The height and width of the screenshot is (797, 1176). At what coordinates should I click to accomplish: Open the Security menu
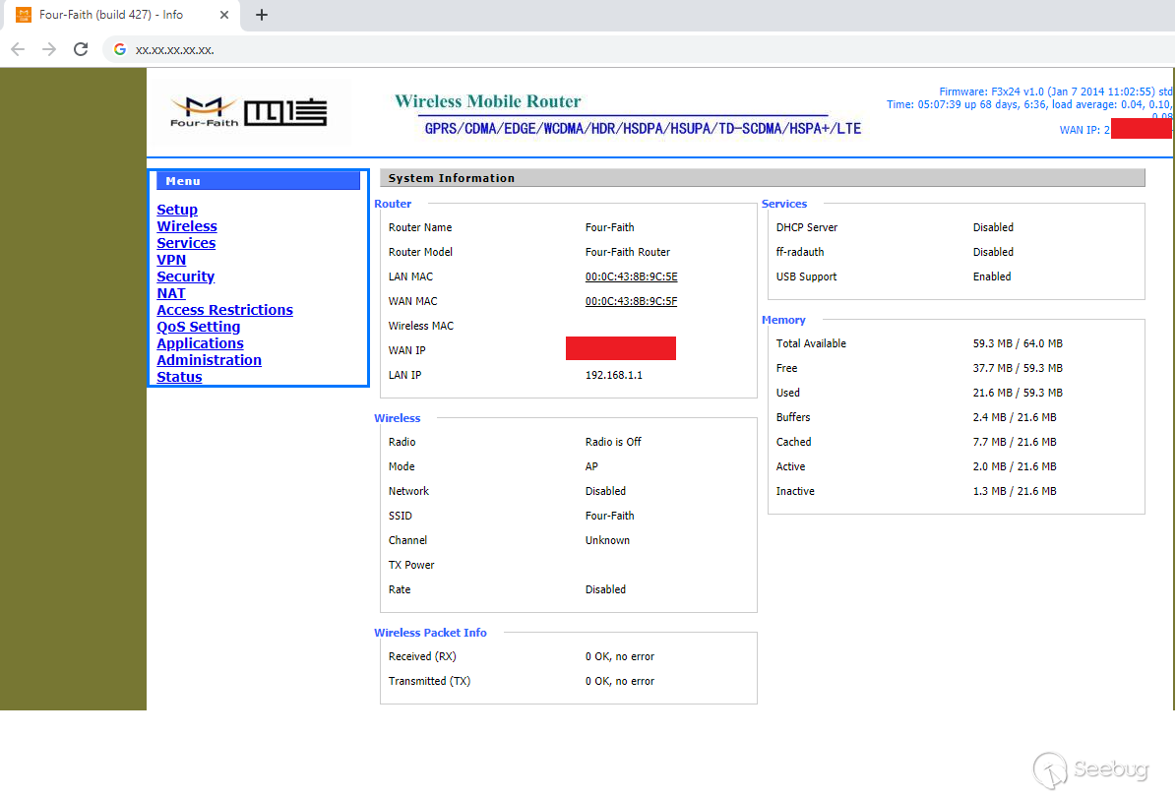tap(185, 276)
